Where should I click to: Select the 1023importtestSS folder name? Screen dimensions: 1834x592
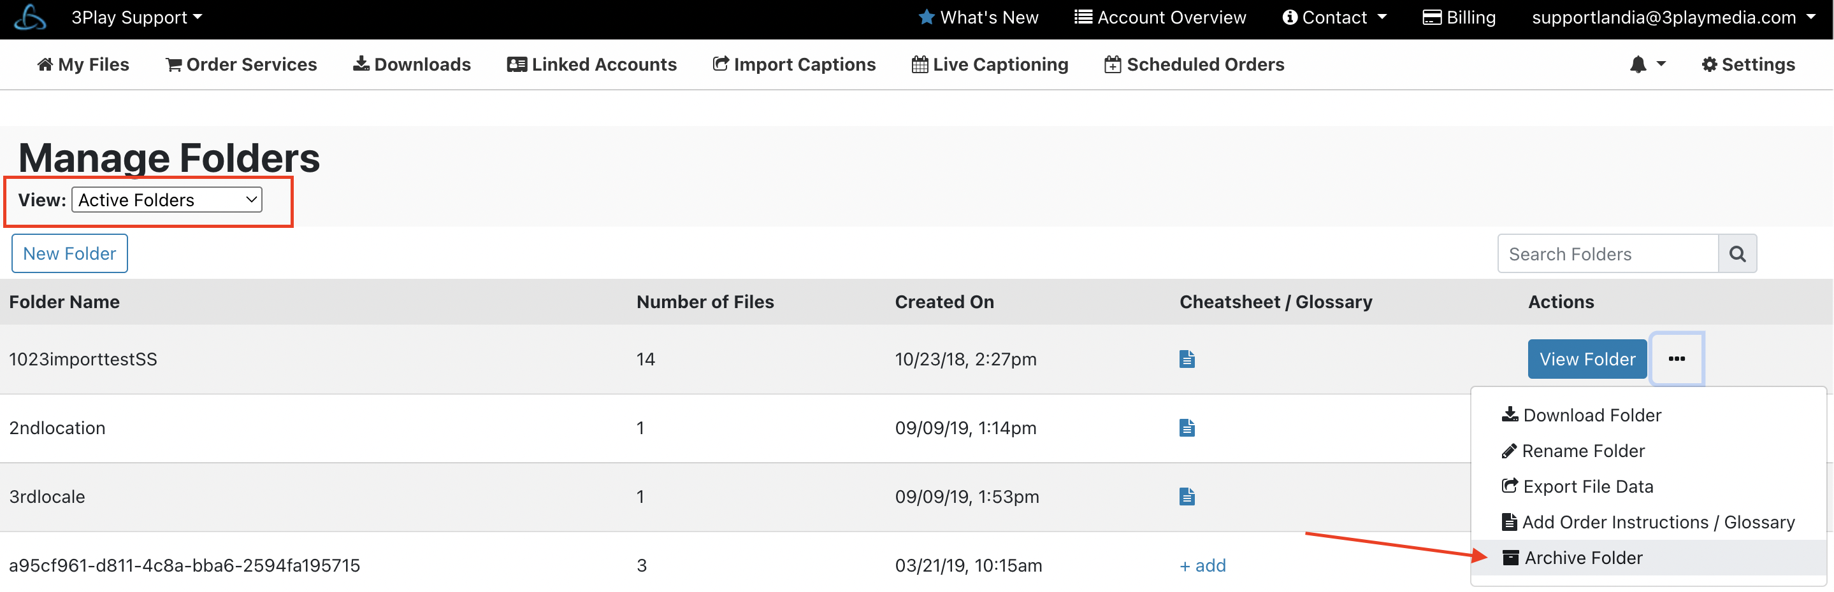83,358
